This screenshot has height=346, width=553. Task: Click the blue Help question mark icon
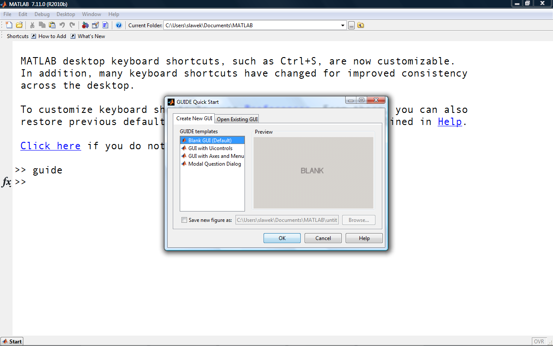tap(119, 25)
